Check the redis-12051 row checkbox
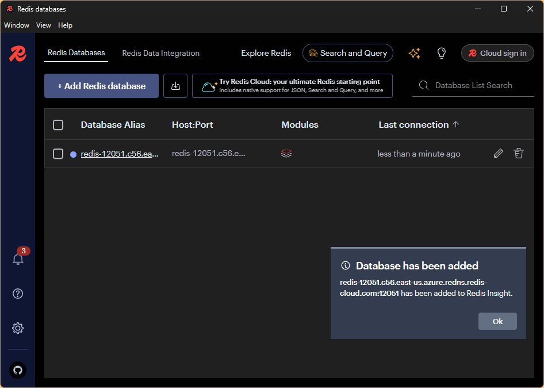 coord(58,154)
